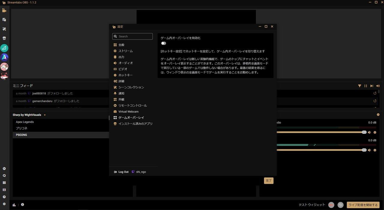Click the info icon in the bottom bar
Viewport: 384px width, 210px height.
pos(22,204)
